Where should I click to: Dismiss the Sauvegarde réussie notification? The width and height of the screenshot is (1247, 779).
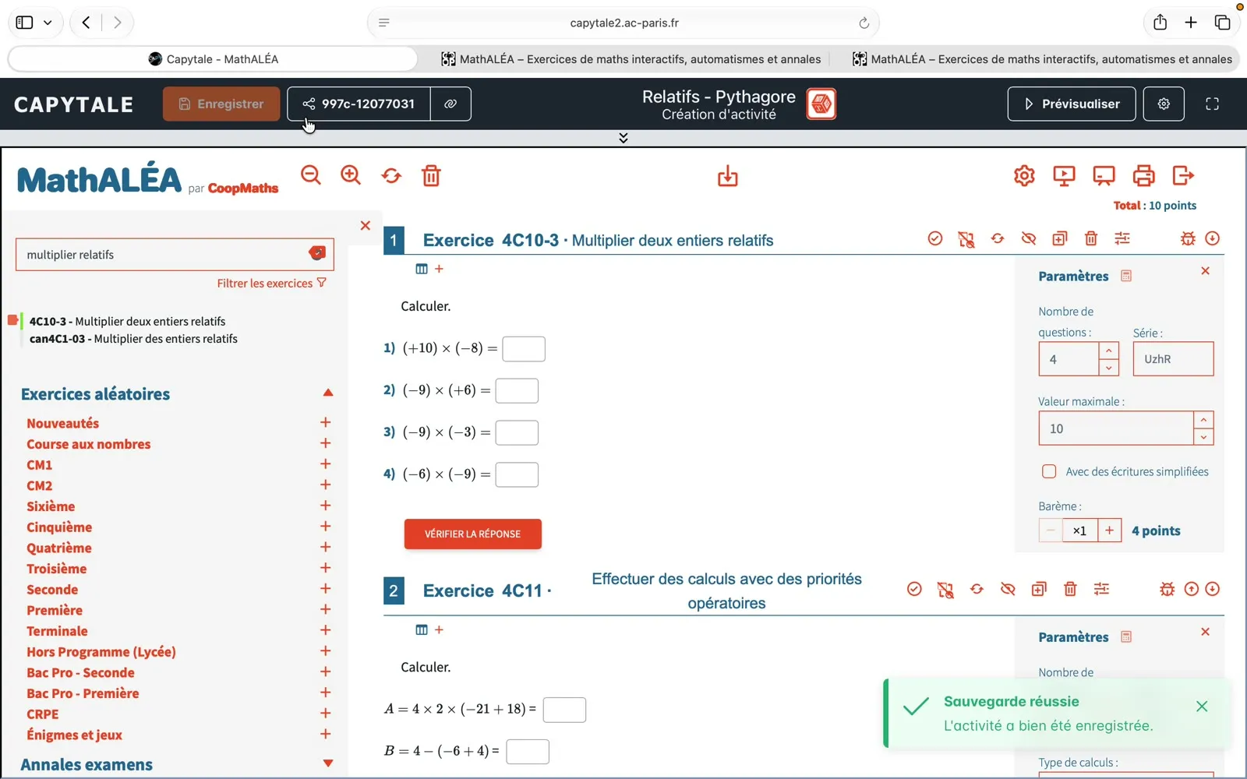click(1202, 706)
